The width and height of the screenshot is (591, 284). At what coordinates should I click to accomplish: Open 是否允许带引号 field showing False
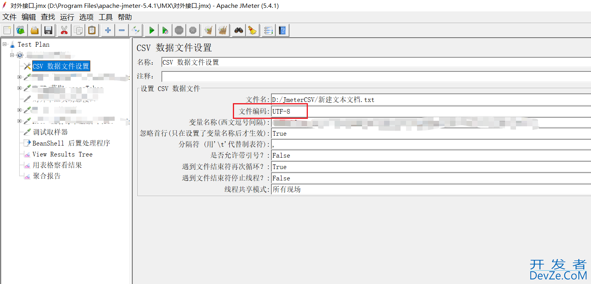pos(431,156)
